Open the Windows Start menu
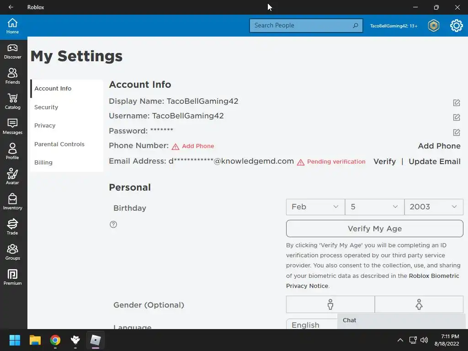 15,340
